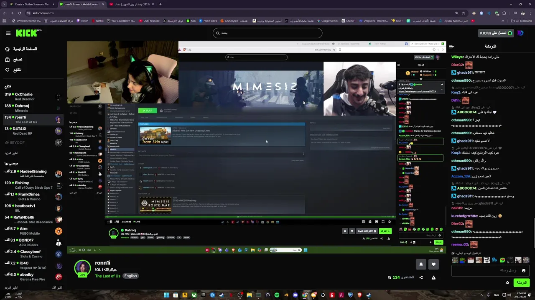Viewport: 535px width, 300px height.
Task: Open Spotify from taskbar
Action: 277,295
